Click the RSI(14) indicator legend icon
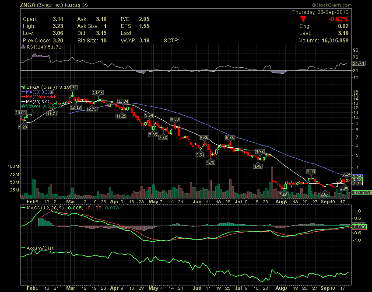 click(x=23, y=47)
